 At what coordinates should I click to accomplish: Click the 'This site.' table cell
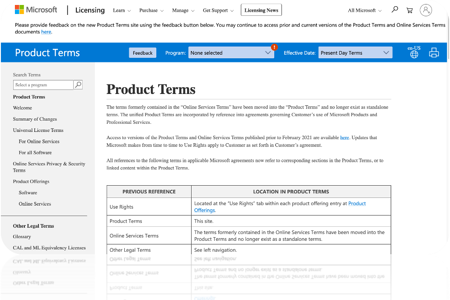click(x=291, y=221)
